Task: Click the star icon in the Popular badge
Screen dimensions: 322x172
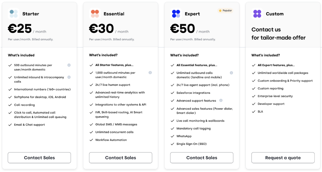Action: click(x=220, y=11)
